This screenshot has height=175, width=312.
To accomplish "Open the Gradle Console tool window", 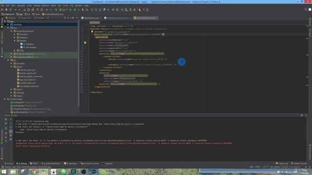I will [x=299, y=163].
